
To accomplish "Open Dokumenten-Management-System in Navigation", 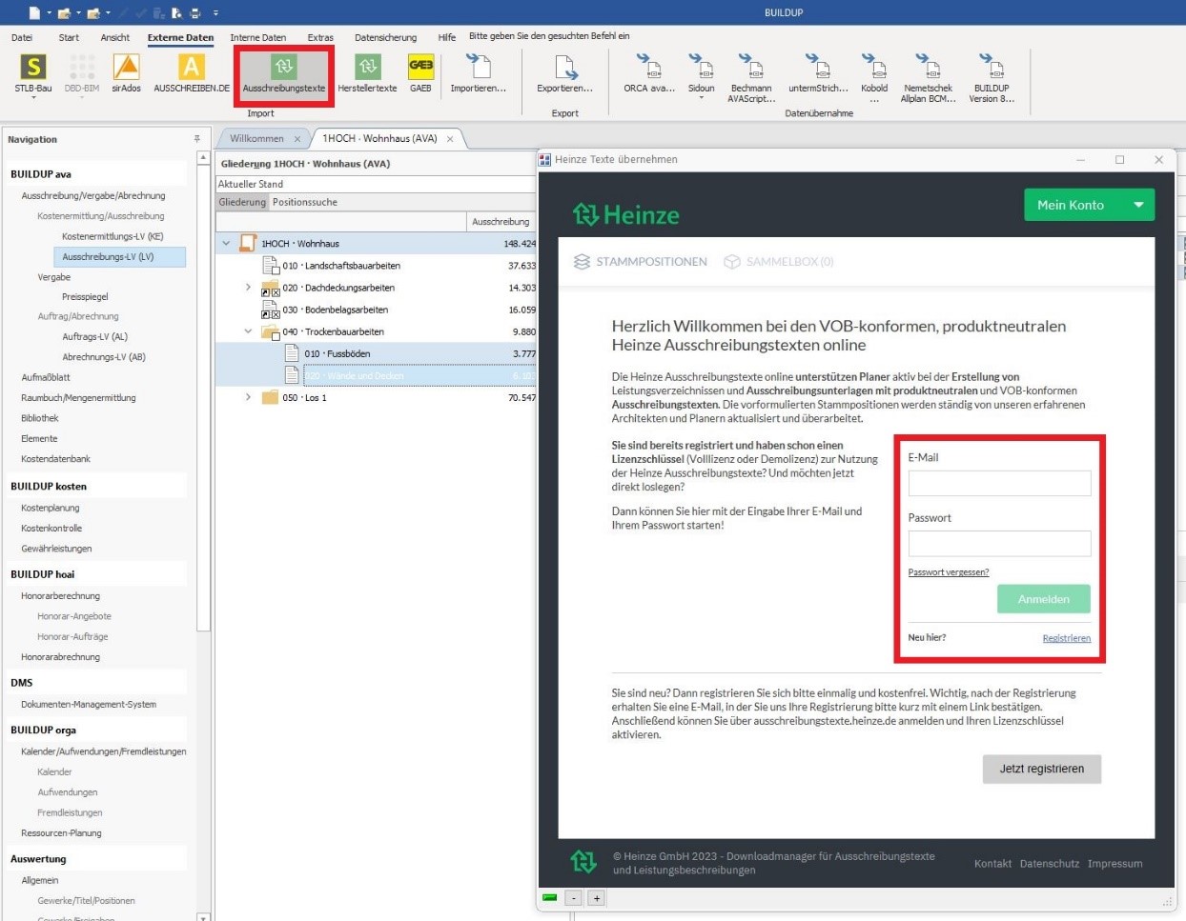I will coord(89,705).
